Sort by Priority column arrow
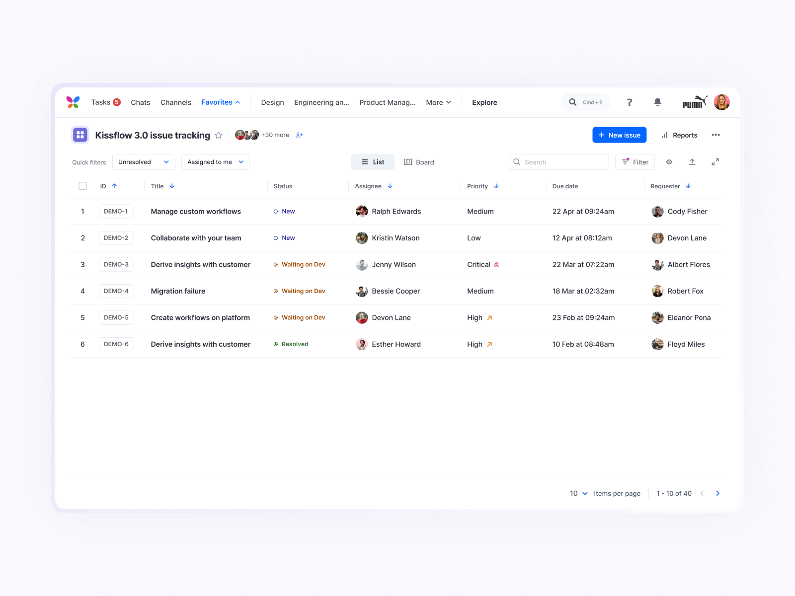The height and width of the screenshot is (596, 795). [496, 186]
